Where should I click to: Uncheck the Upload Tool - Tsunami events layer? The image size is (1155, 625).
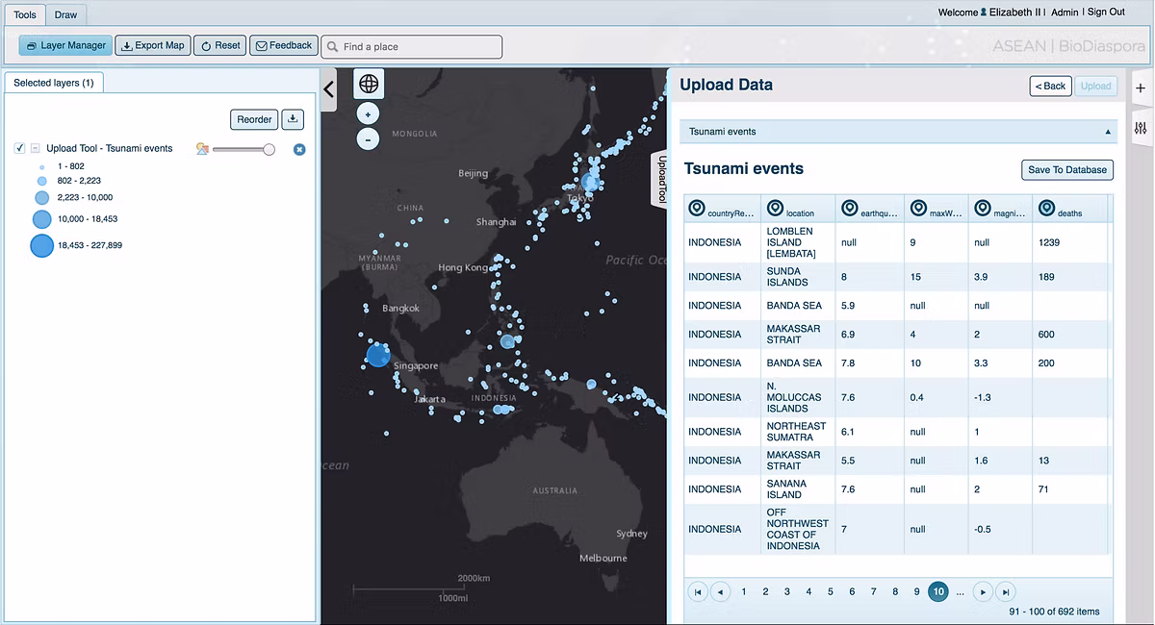19,148
